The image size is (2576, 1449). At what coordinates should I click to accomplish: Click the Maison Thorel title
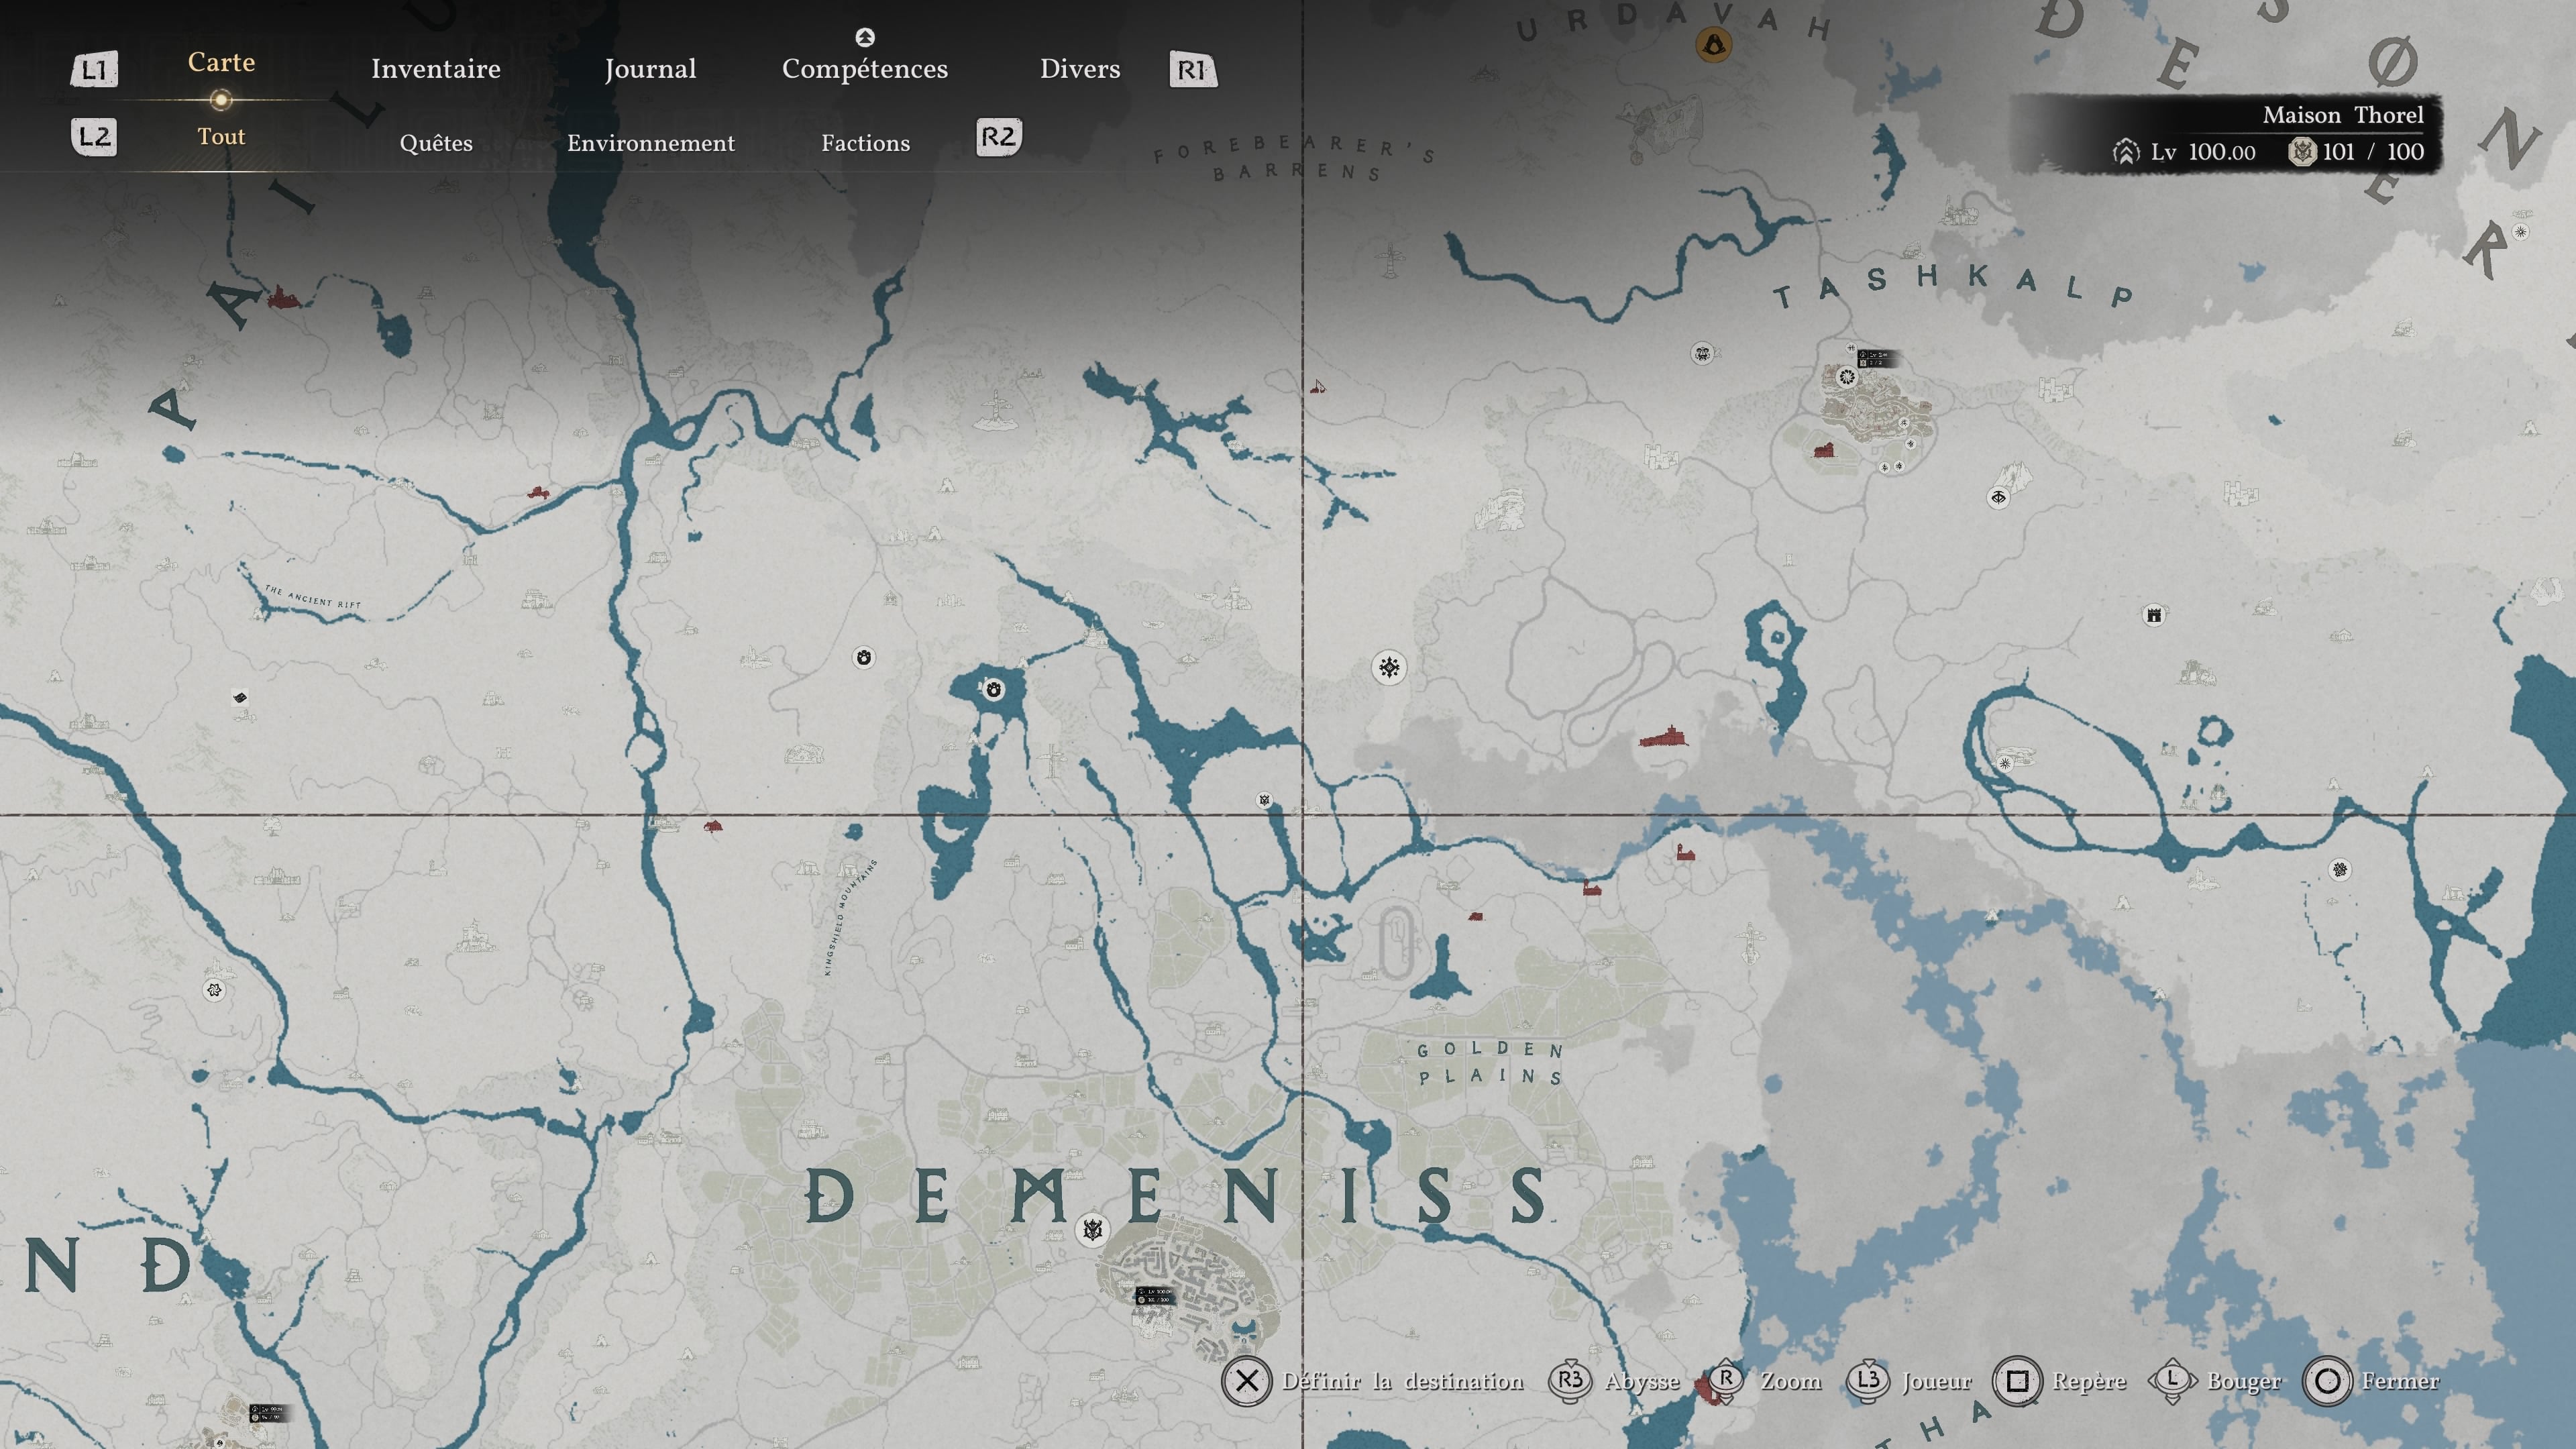[x=2343, y=115]
